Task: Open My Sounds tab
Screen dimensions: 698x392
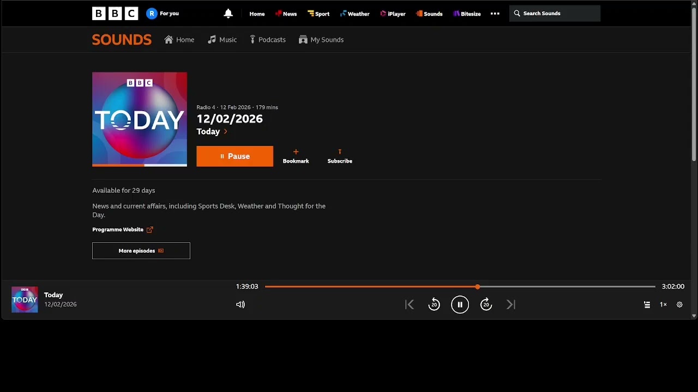Action: click(x=321, y=40)
